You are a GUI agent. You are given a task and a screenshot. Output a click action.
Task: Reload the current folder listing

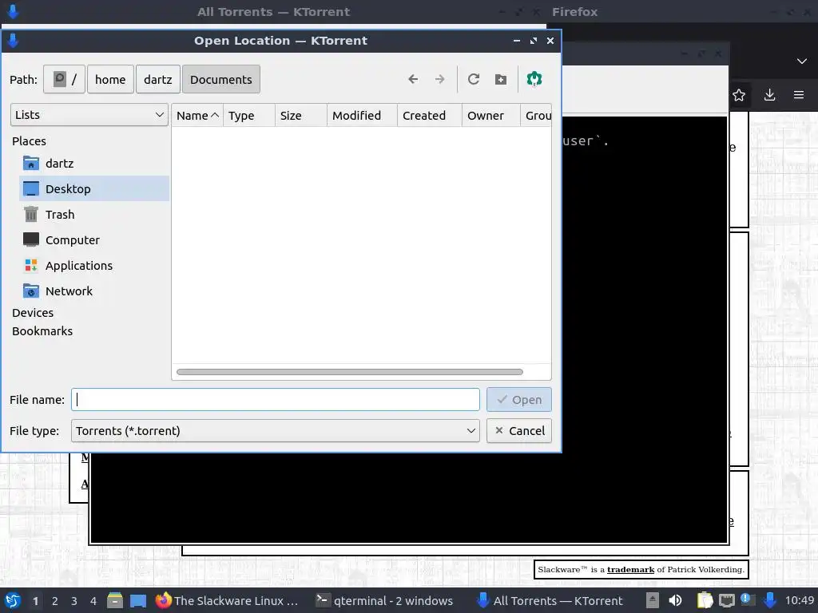[474, 79]
